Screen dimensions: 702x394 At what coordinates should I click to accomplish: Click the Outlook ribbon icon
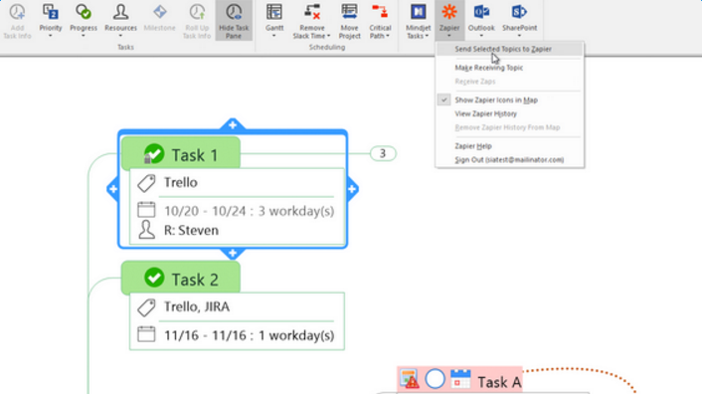(481, 12)
